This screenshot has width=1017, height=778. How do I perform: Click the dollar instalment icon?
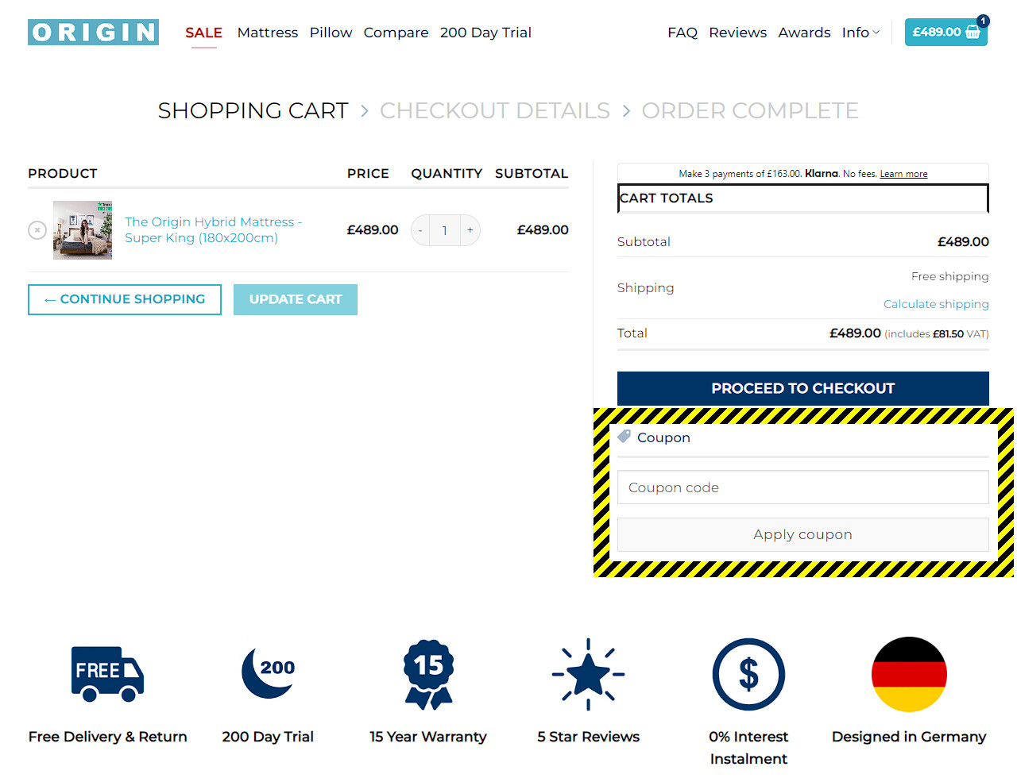tap(748, 674)
